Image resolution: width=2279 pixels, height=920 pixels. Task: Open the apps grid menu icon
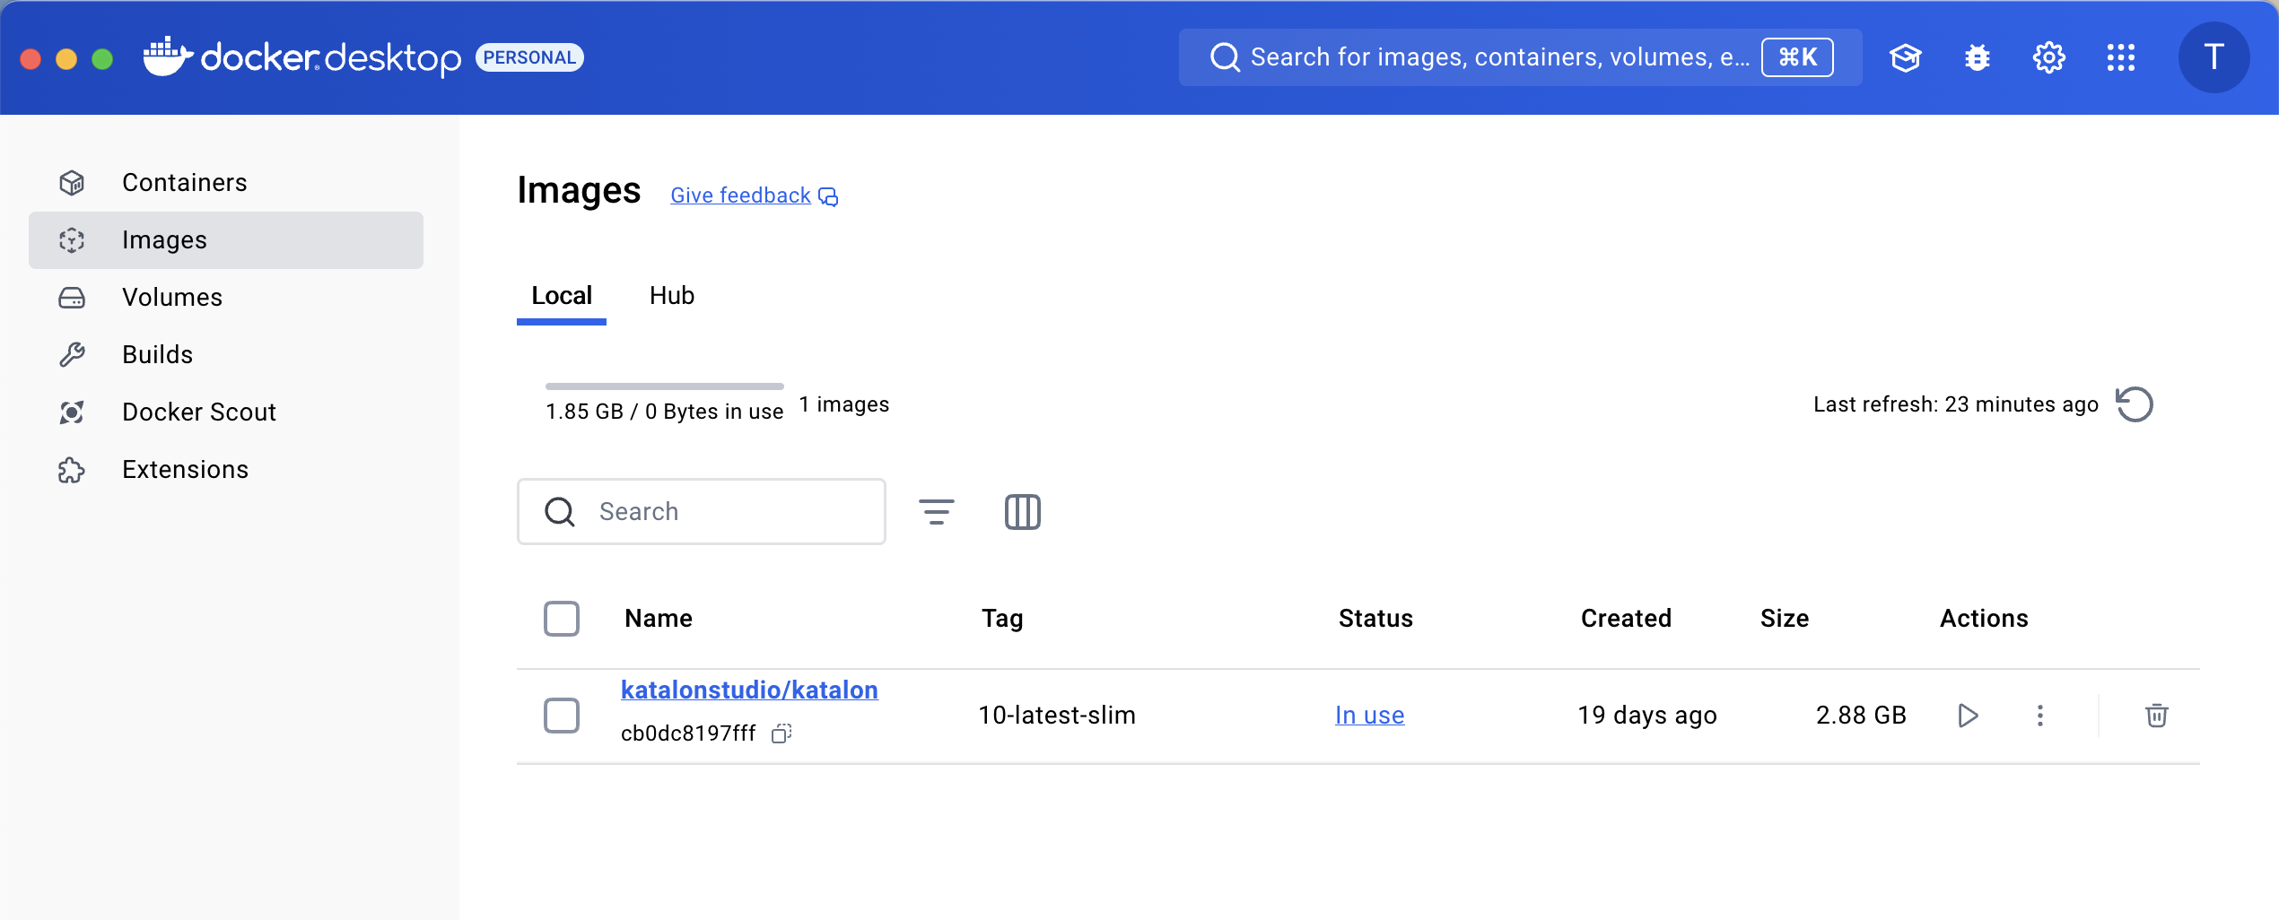coord(2120,58)
